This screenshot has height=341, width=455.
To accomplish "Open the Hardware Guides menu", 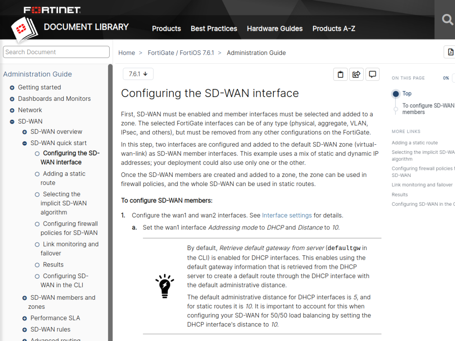I will [x=275, y=29].
